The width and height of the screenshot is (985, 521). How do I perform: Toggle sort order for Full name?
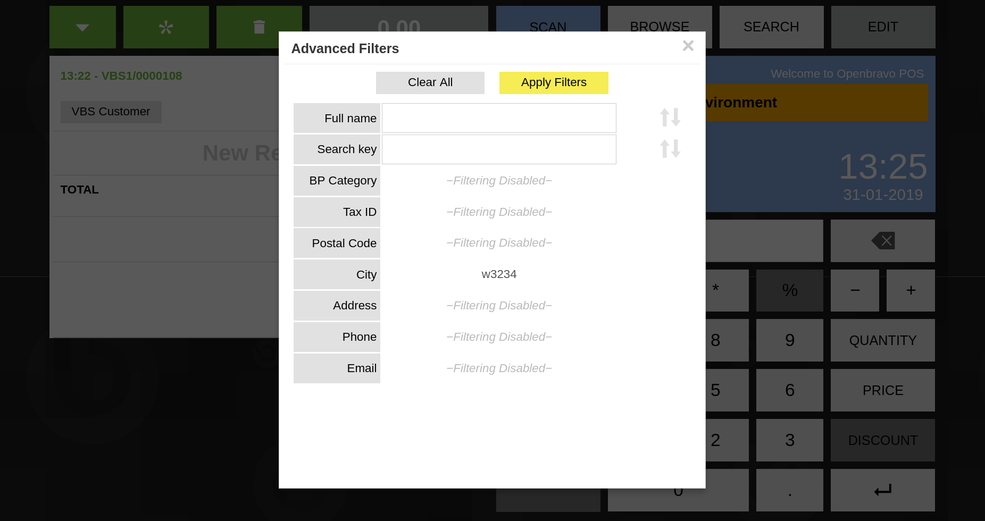(x=670, y=117)
